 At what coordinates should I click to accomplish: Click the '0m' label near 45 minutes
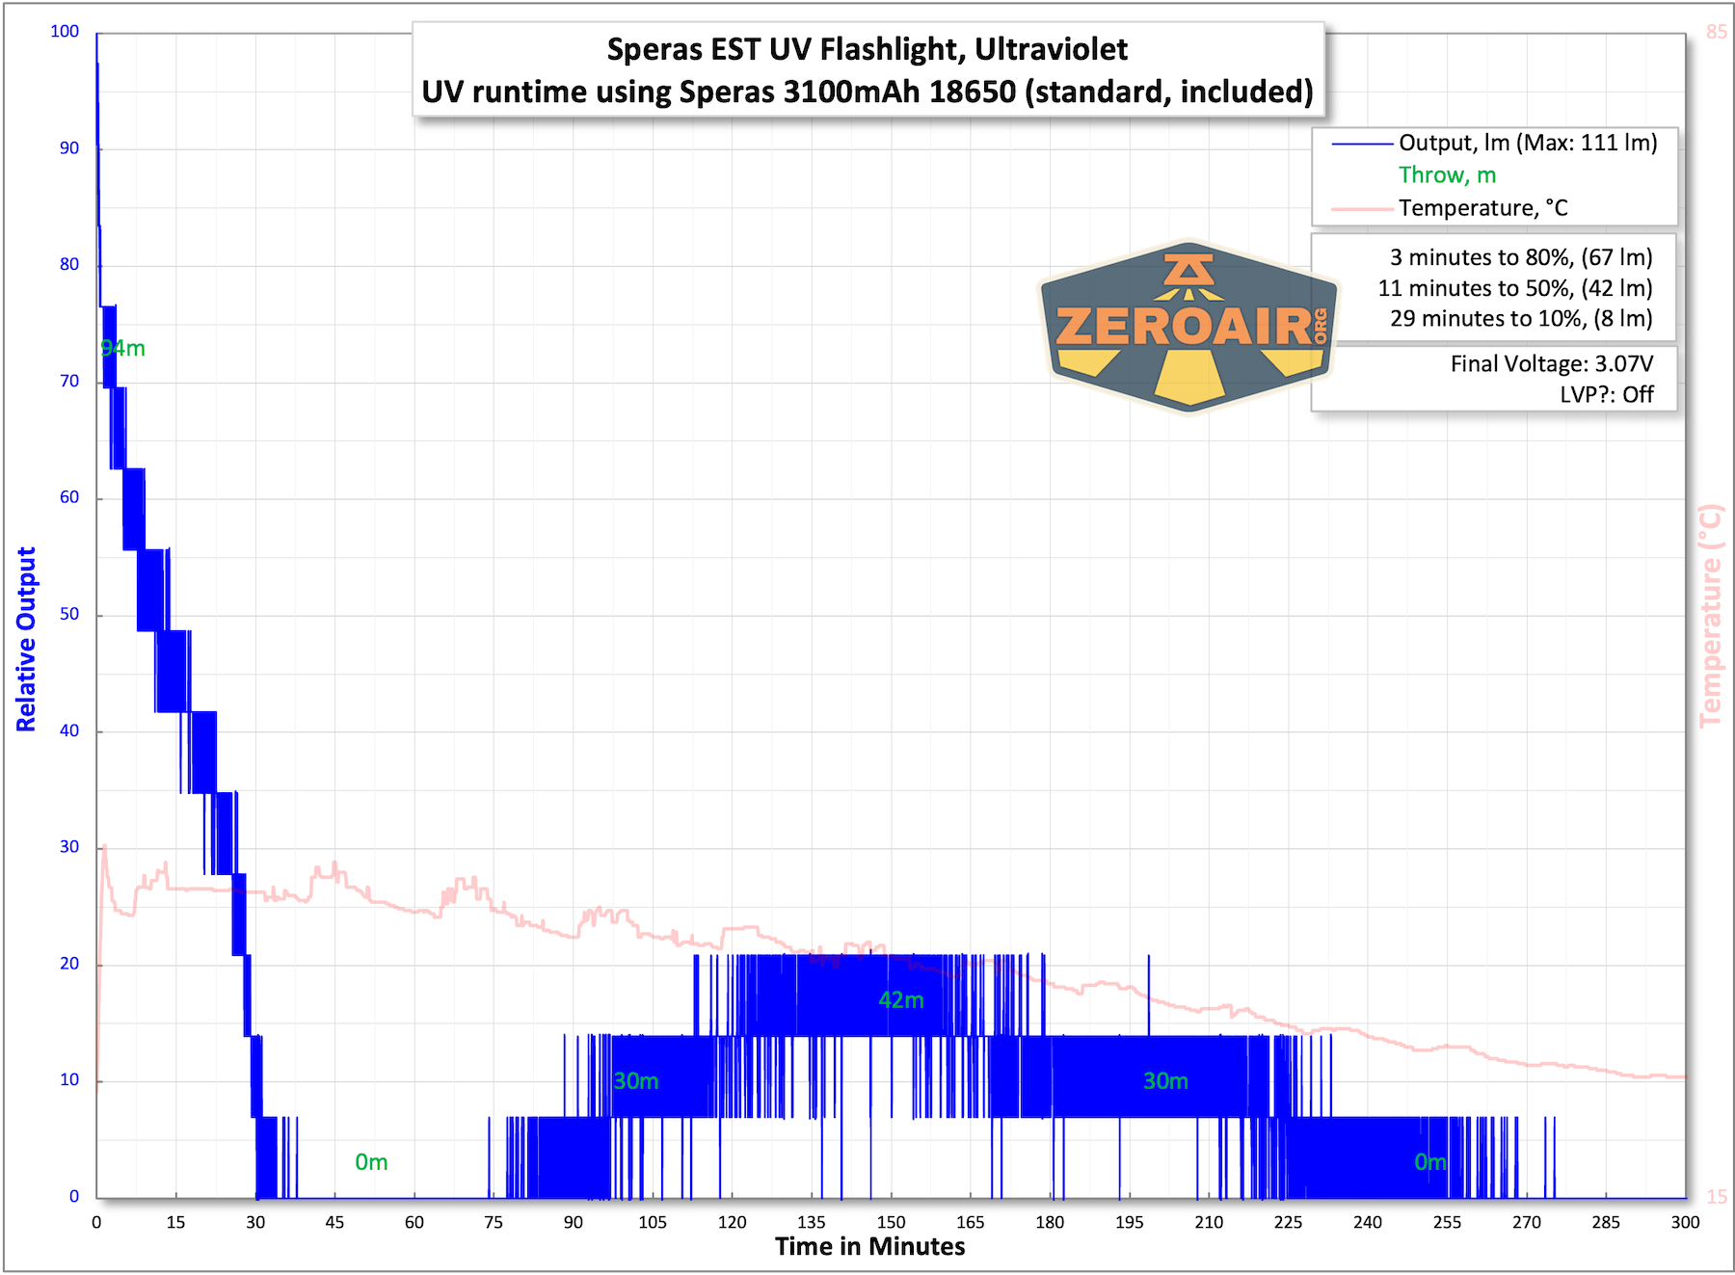click(x=371, y=1162)
